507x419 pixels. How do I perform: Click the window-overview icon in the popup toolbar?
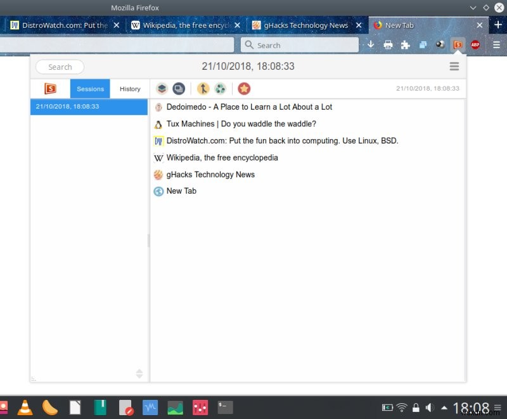point(178,89)
